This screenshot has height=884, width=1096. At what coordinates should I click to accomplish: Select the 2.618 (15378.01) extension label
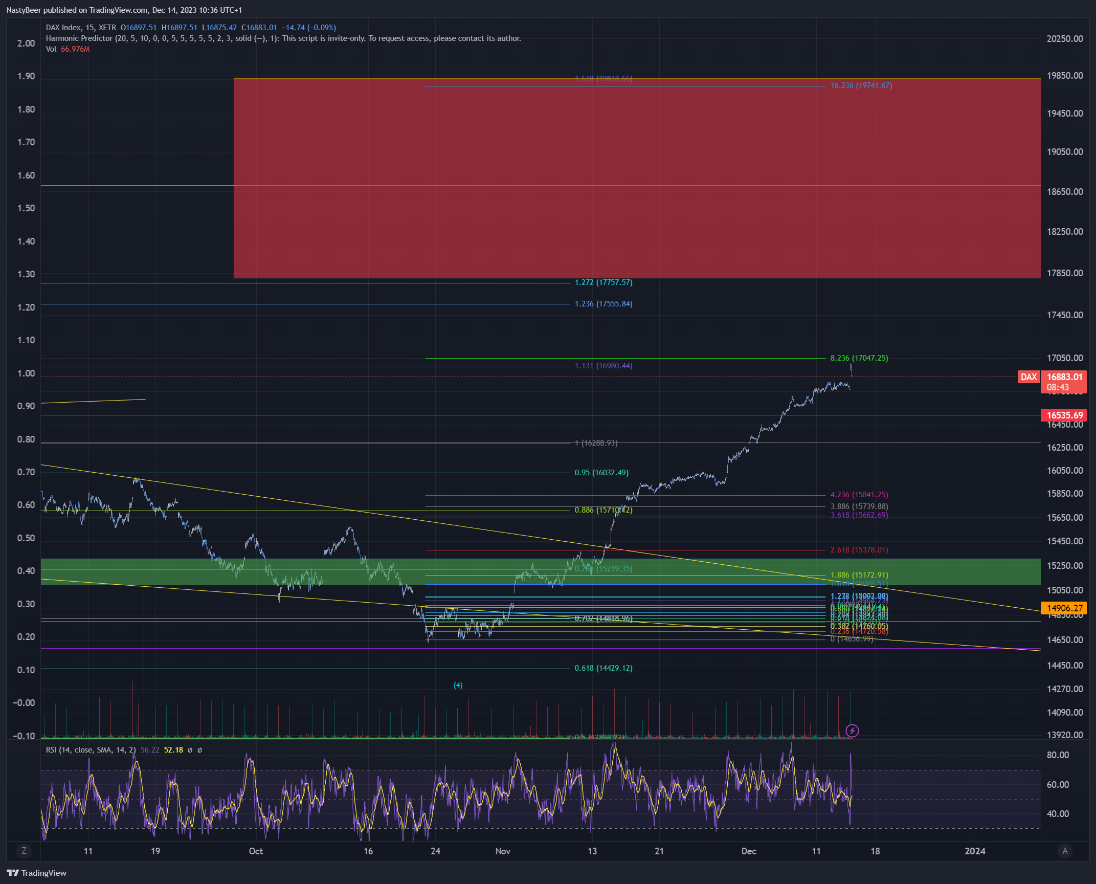pos(859,550)
